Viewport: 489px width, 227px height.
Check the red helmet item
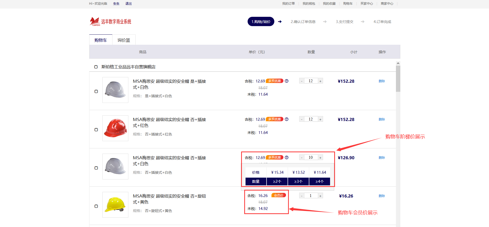coord(96,130)
